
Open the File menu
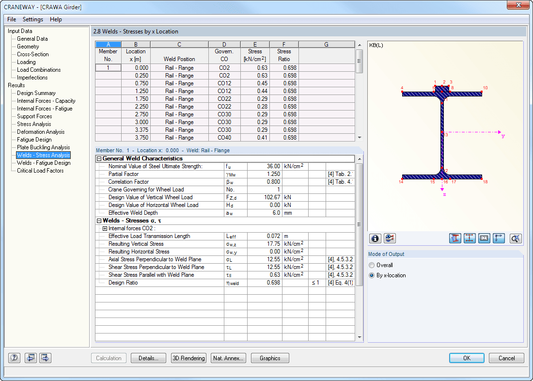click(x=12, y=19)
